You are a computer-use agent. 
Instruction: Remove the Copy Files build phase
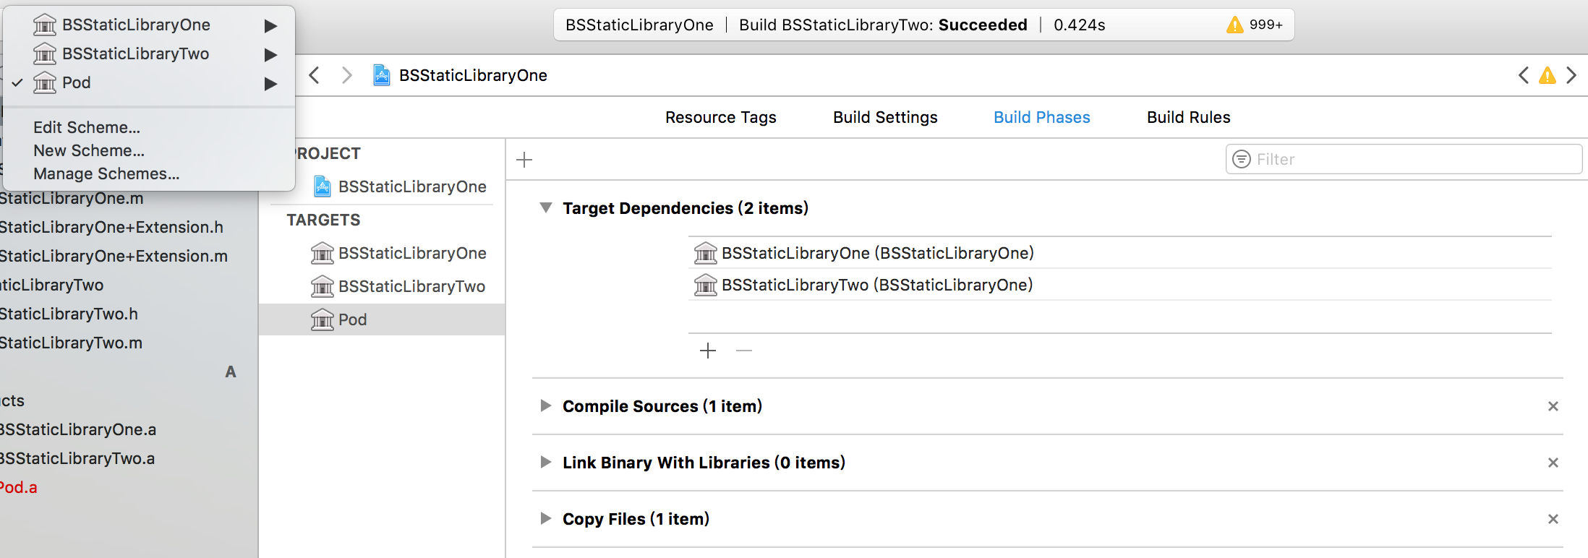1553,519
